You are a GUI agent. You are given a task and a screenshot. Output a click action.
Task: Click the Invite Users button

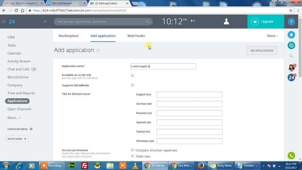click(x=17, y=139)
